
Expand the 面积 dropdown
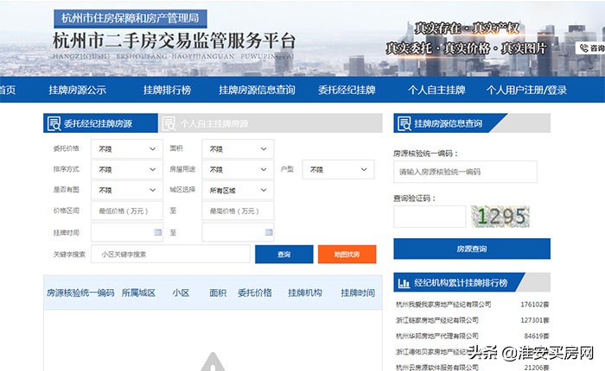[x=238, y=148]
